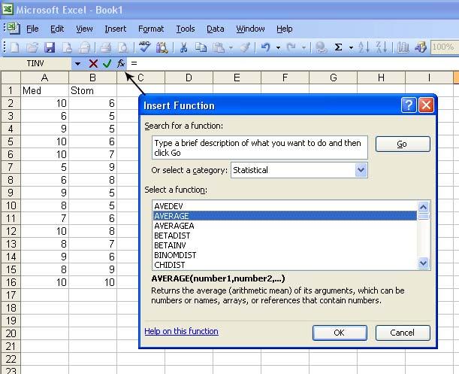Select row 17 header
The width and height of the screenshot is (459, 374).
(11, 295)
